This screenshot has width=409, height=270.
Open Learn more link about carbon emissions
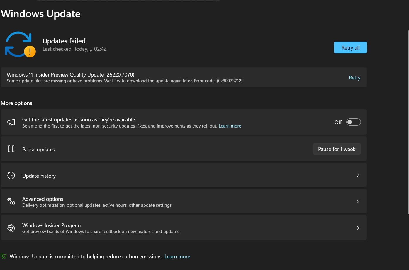pos(177,257)
